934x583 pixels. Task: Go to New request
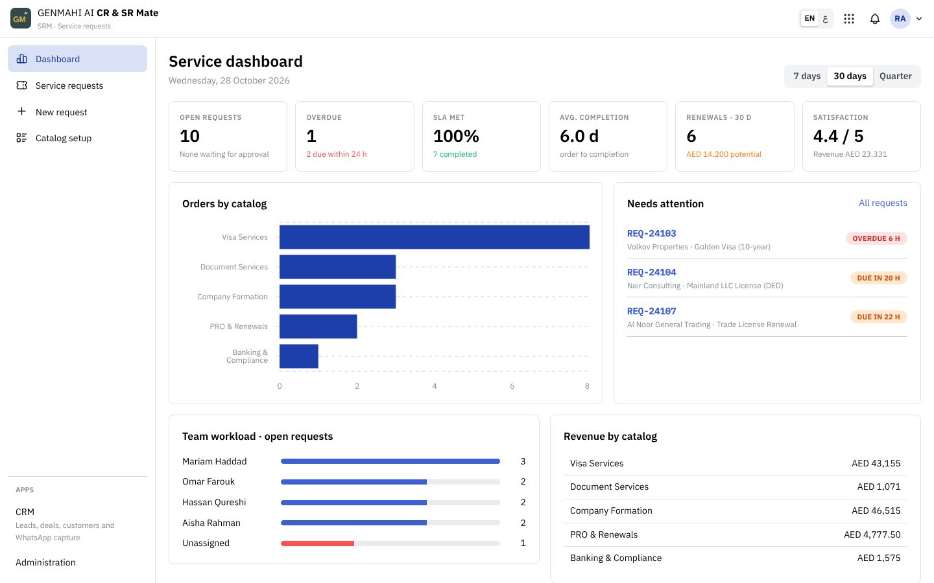point(77,112)
